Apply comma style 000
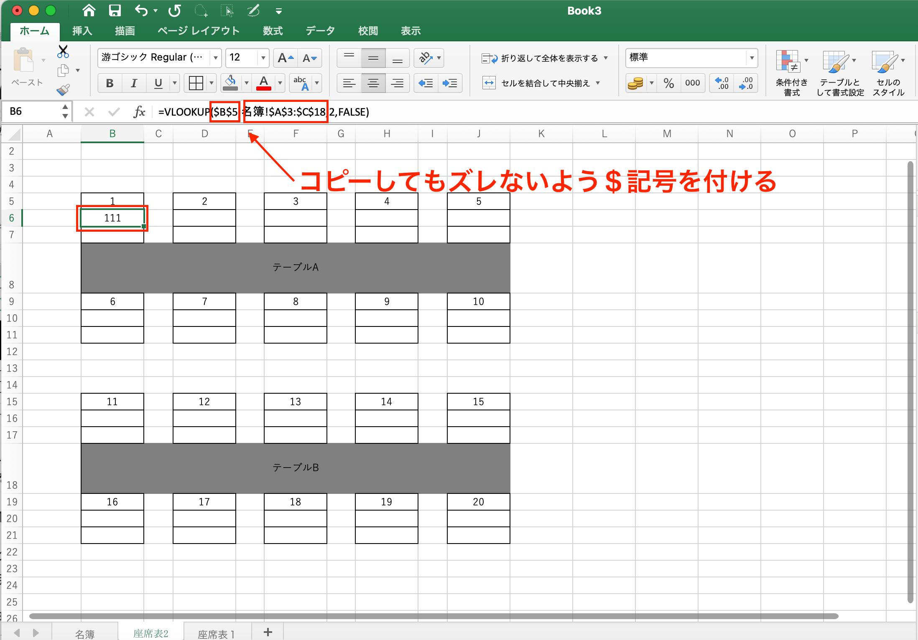918x640 pixels. click(693, 83)
